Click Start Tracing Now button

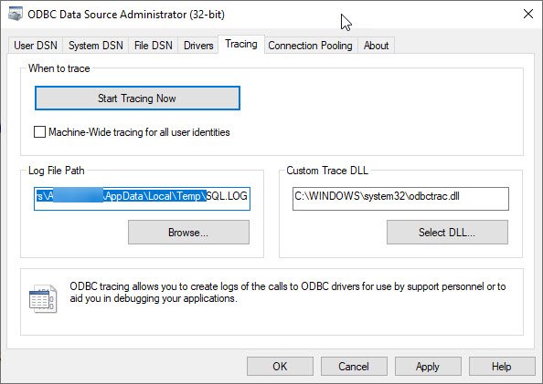(137, 99)
